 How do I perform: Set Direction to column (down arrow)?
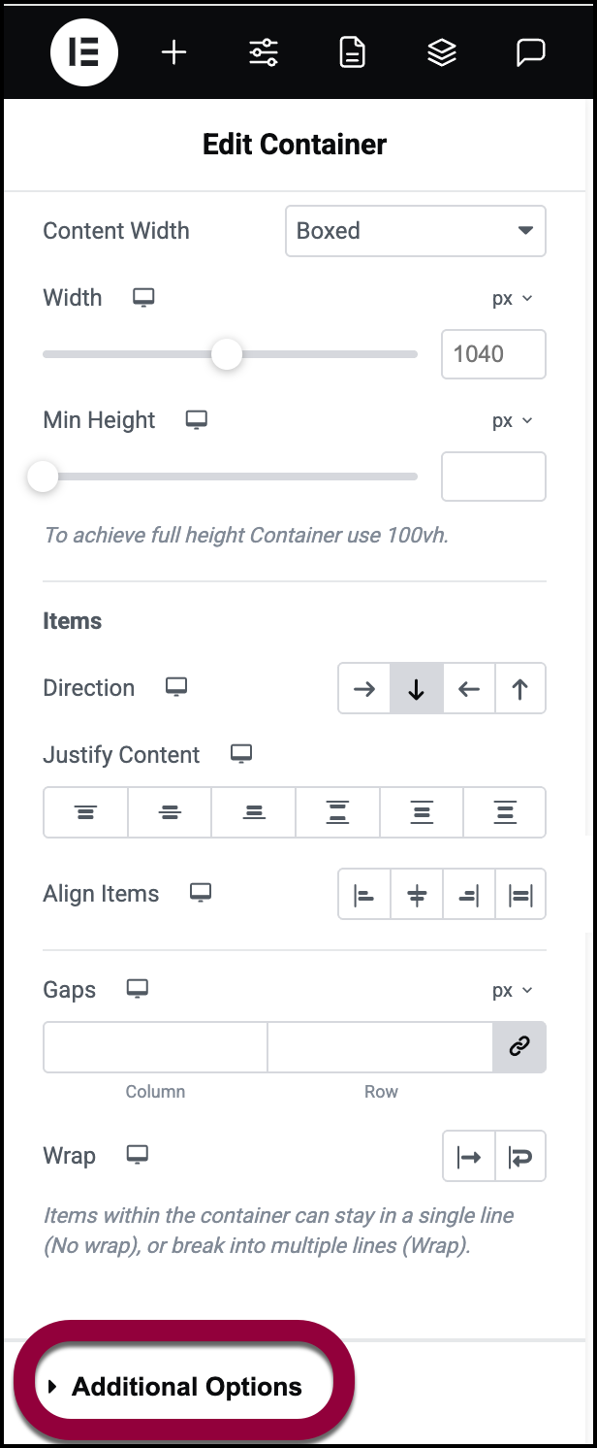(x=417, y=689)
